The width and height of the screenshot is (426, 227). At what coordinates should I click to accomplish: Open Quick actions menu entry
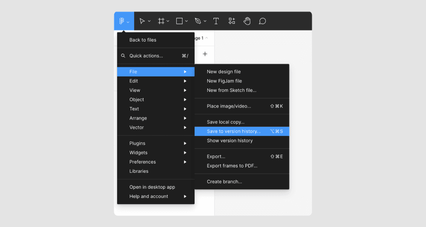click(156, 56)
